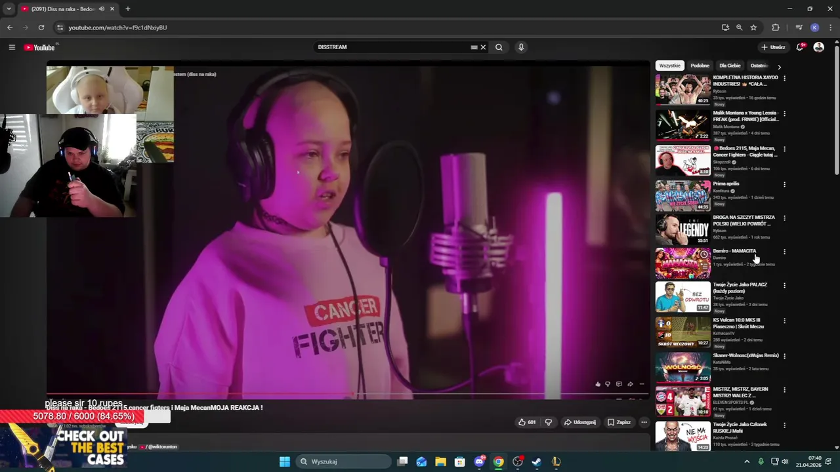Open the KOMPLETNA HISTORIA XAYOO thumbnail

coord(682,90)
